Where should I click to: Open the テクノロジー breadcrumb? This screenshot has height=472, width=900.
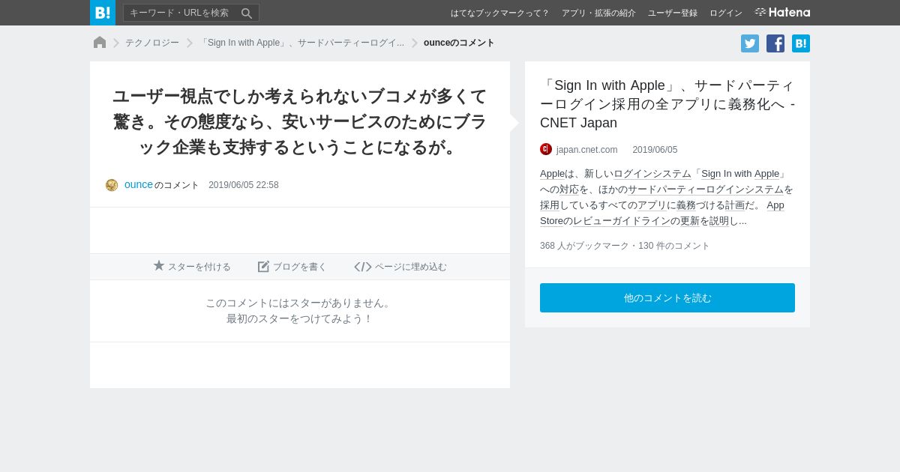(152, 43)
